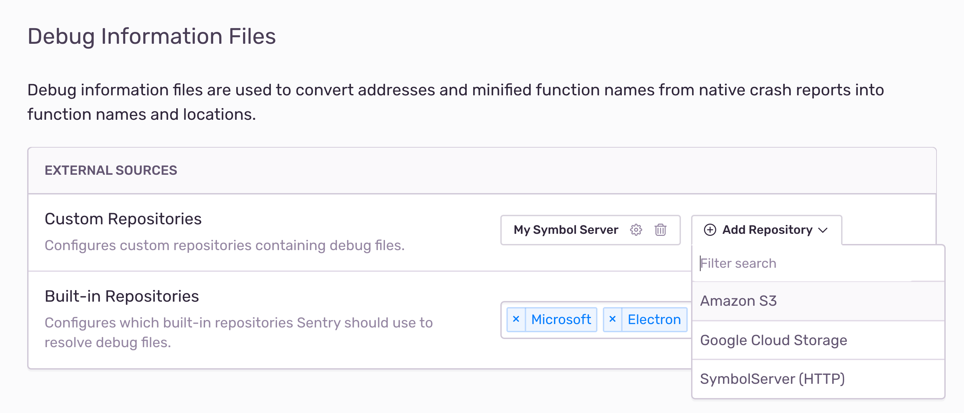Remove the Electron tag with its x
The image size is (964, 413).
point(613,319)
